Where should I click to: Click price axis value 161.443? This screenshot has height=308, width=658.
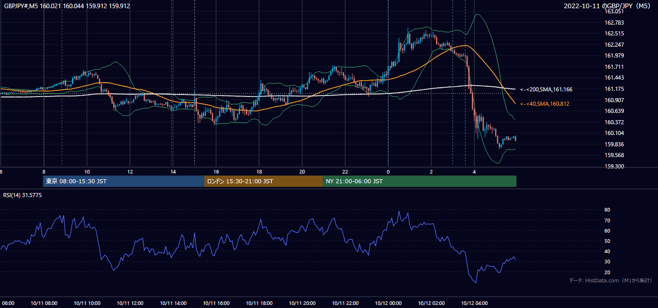pos(614,78)
